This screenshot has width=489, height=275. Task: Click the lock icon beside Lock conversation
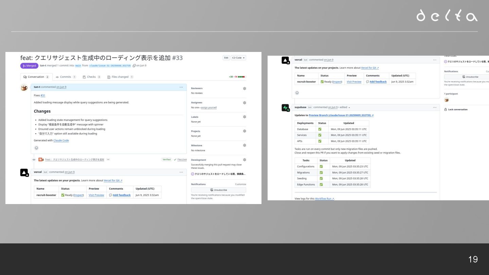(x=446, y=109)
